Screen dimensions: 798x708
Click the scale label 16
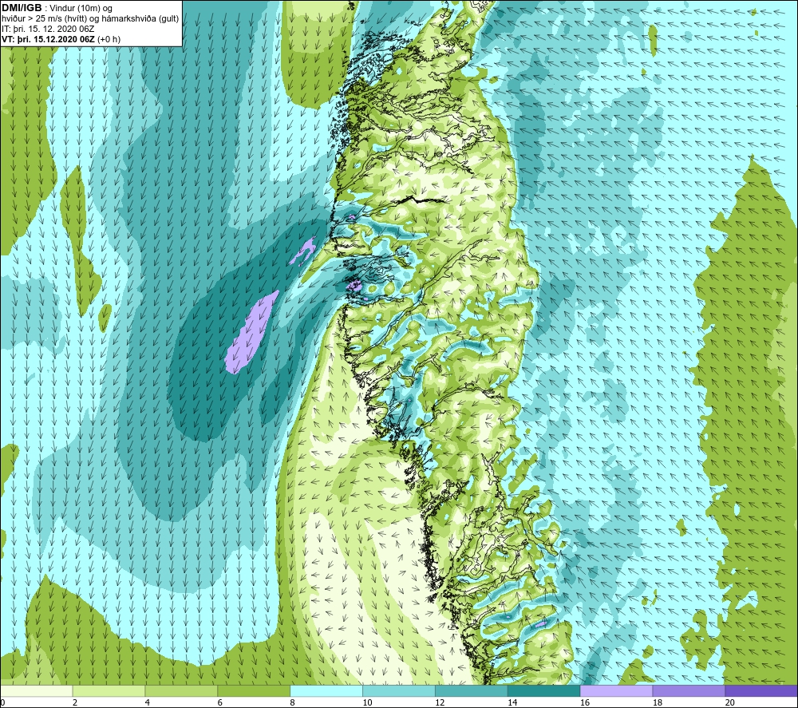pyautogui.click(x=585, y=702)
